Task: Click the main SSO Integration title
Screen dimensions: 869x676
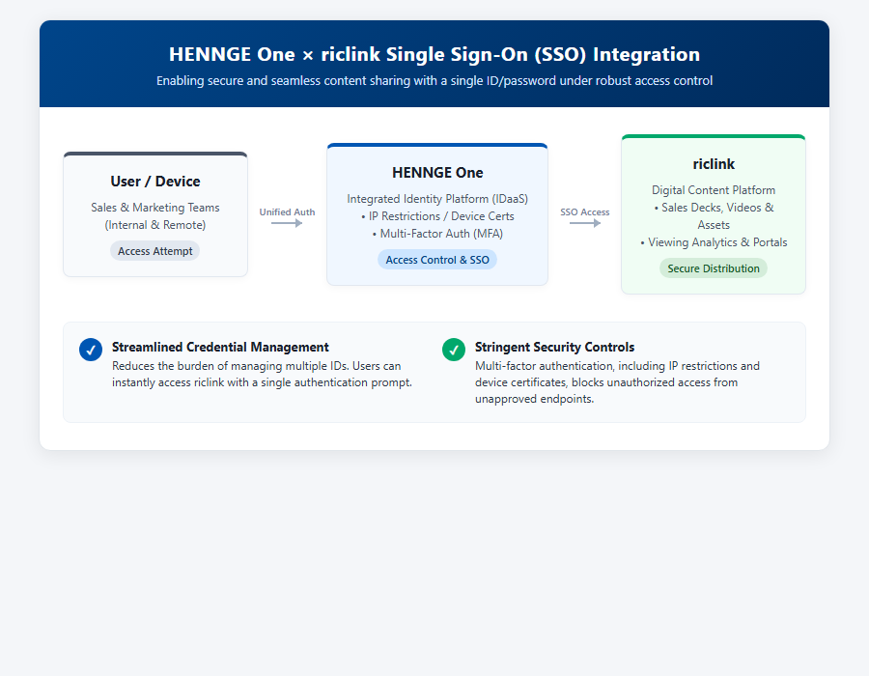Action: coord(434,54)
